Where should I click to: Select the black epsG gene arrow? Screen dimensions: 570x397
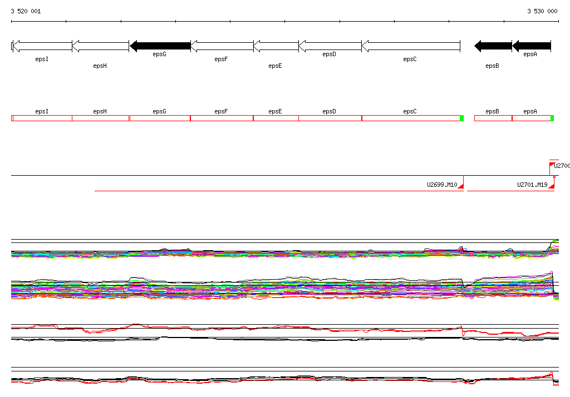(x=160, y=46)
